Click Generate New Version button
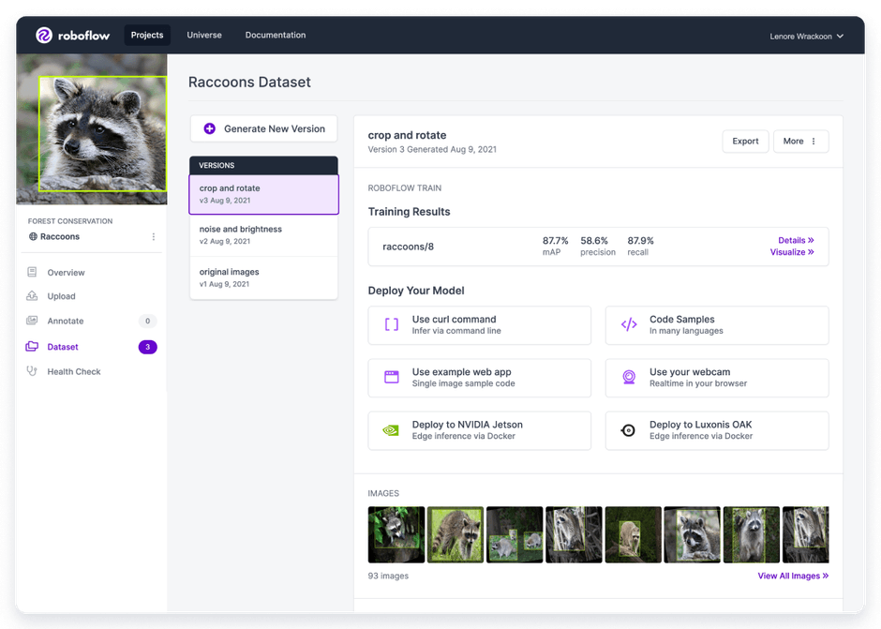This screenshot has width=881, height=629. (263, 129)
